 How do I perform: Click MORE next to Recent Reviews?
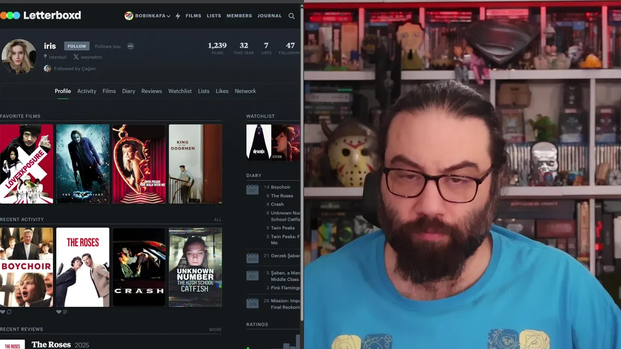point(215,330)
